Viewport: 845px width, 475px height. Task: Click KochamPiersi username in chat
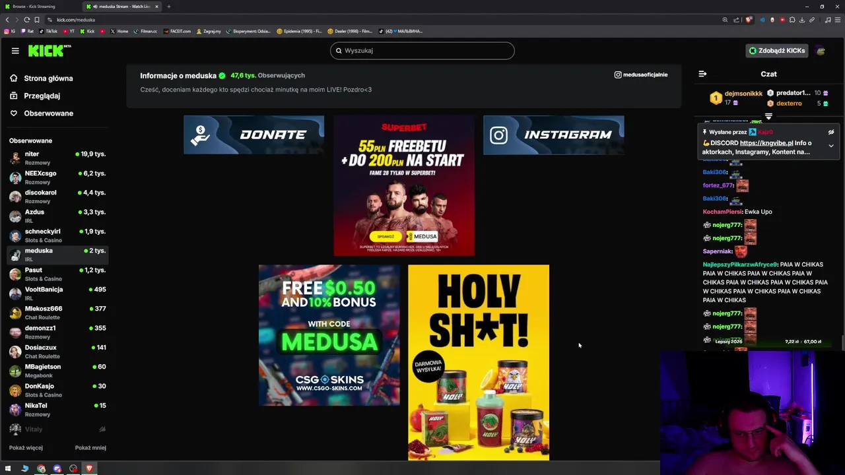click(x=722, y=212)
